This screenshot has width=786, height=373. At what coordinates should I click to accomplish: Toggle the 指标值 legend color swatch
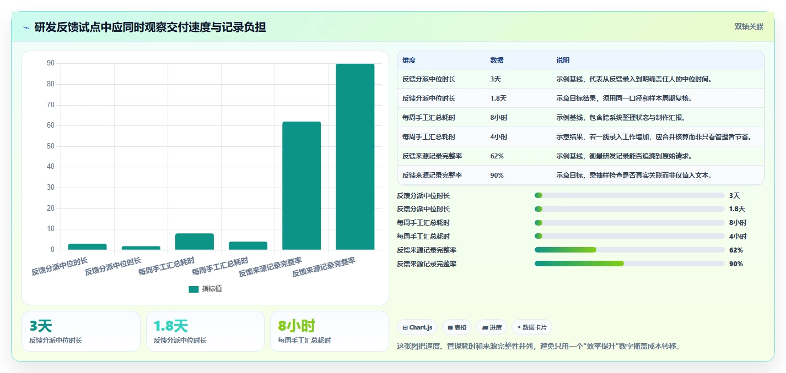[x=193, y=289]
